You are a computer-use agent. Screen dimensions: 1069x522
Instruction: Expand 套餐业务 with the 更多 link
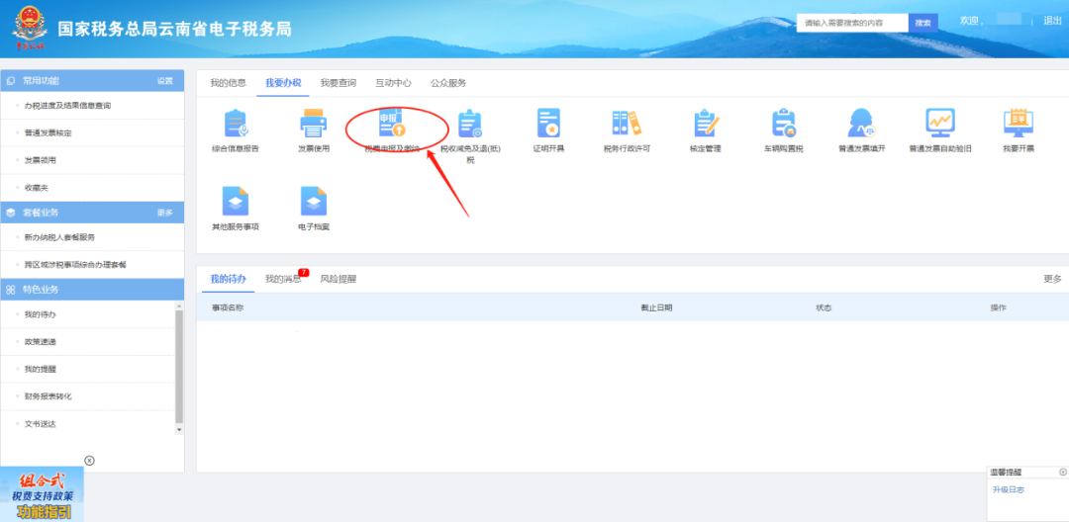tap(165, 213)
